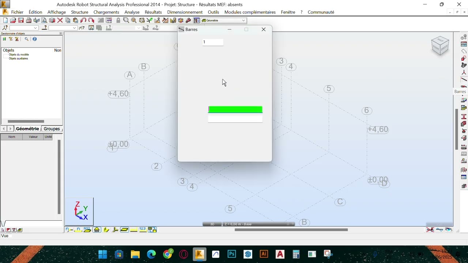Click the Undo red arrow icon
Viewport: 468px width, 263px height.
pos(83,20)
